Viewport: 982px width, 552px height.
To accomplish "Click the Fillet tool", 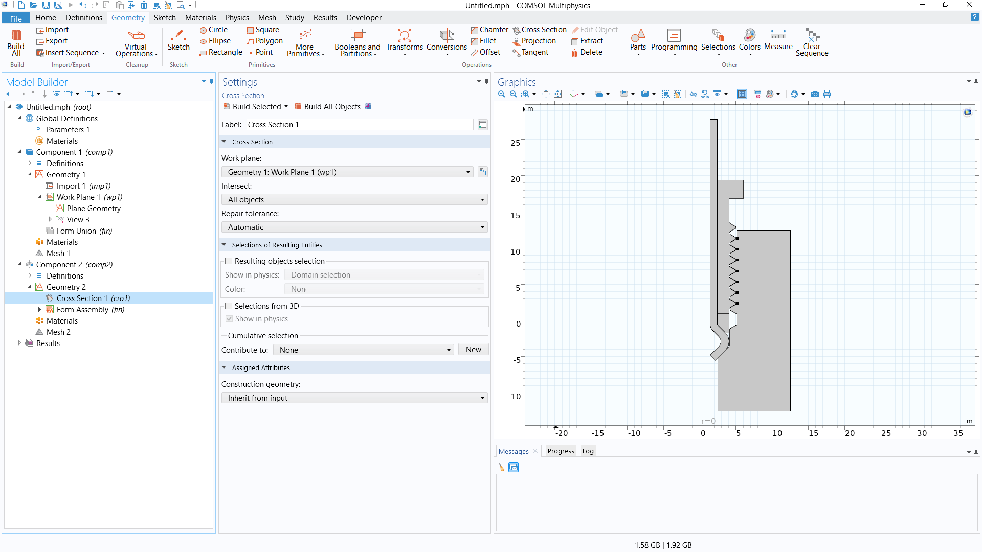I will point(483,41).
